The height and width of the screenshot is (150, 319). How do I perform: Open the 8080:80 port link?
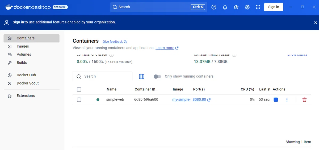[x=199, y=99]
